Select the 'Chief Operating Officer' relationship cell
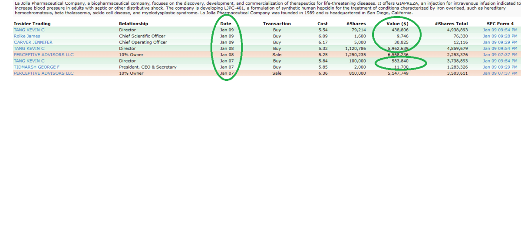Viewport: 521px width, 236px height. point(143,42)
